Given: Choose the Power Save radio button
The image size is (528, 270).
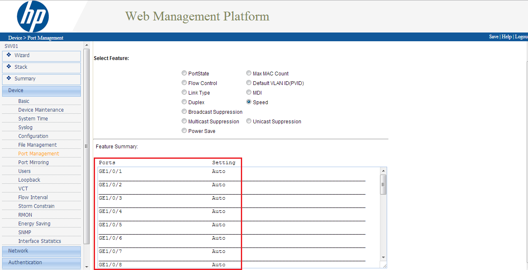Looking at the screenshot, I should tap(184, 131).
